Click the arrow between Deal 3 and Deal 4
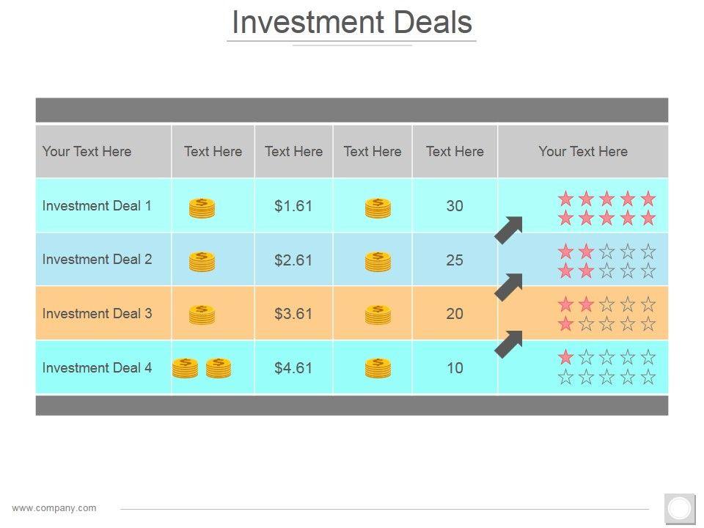 (x=509, y=344)
